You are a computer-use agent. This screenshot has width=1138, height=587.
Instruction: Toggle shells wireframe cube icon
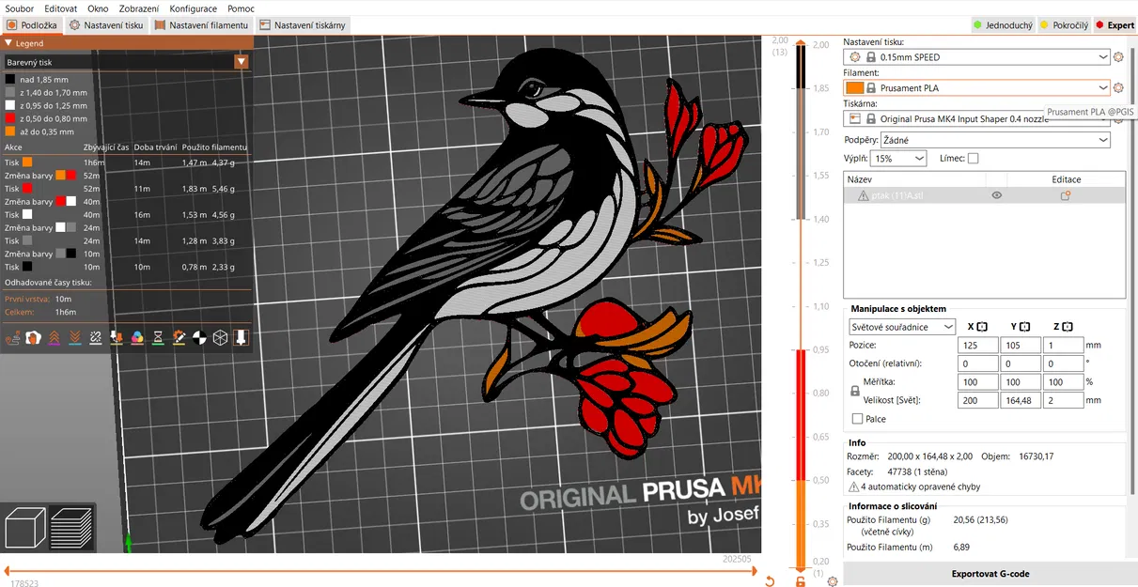point(220,337)
